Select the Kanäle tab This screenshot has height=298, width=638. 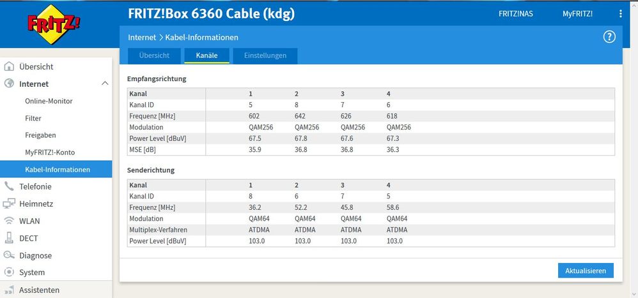coord(206,56)
